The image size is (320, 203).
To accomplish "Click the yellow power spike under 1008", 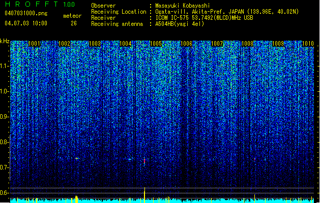I will pyautogui.click(x=254, y=198).
